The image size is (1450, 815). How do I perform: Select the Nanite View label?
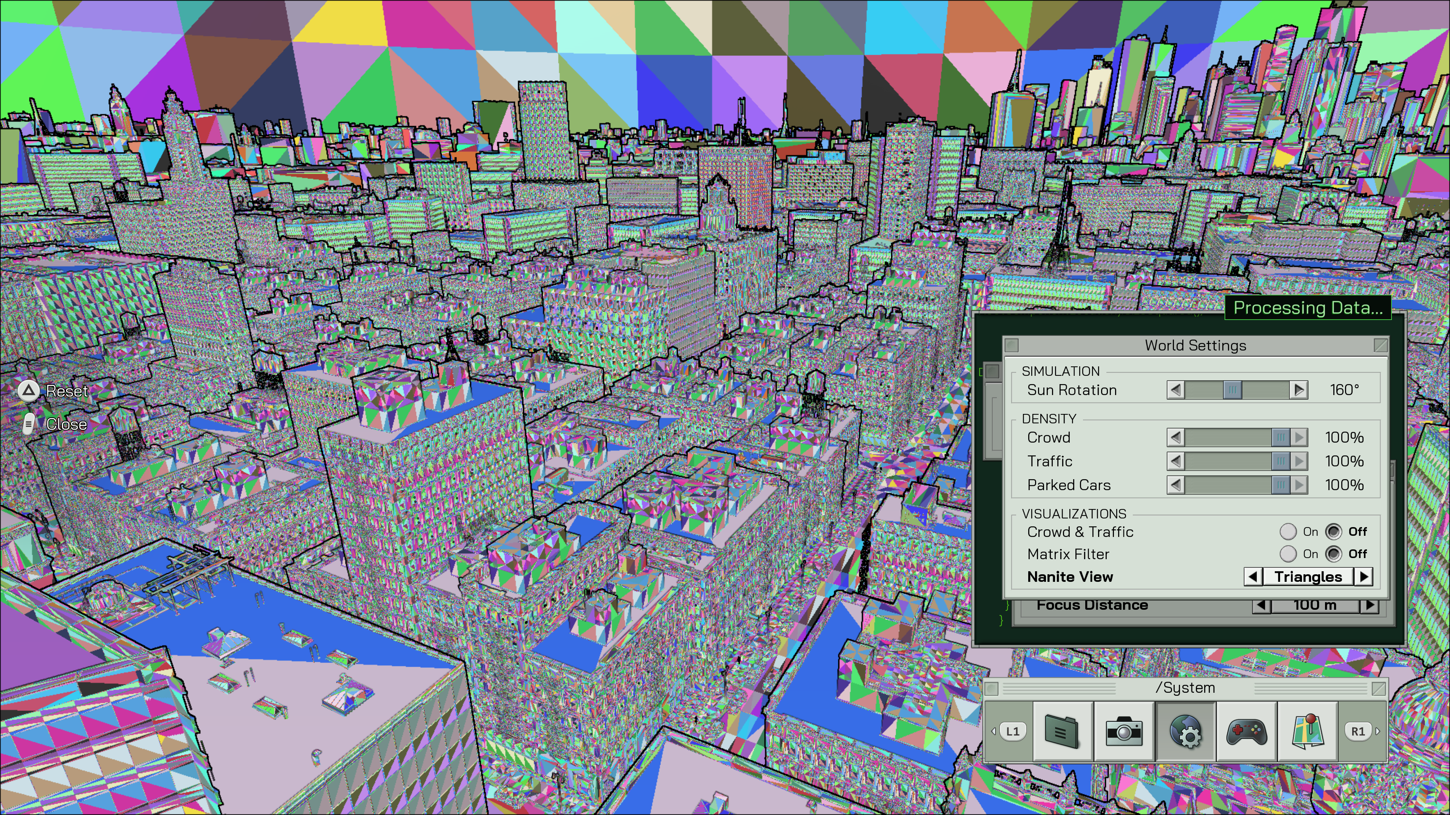tap(1070, 577)
